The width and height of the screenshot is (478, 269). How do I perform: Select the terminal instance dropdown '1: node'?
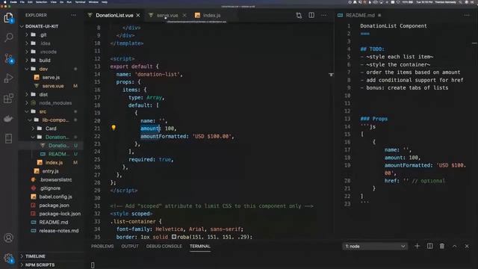[x=375, y=246]
